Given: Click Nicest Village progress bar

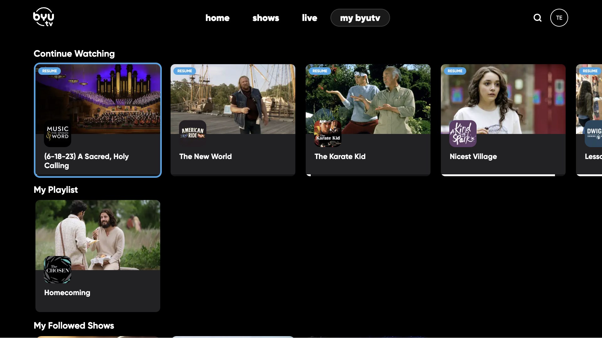Looking at the screenshot, I should coord(498,175).
